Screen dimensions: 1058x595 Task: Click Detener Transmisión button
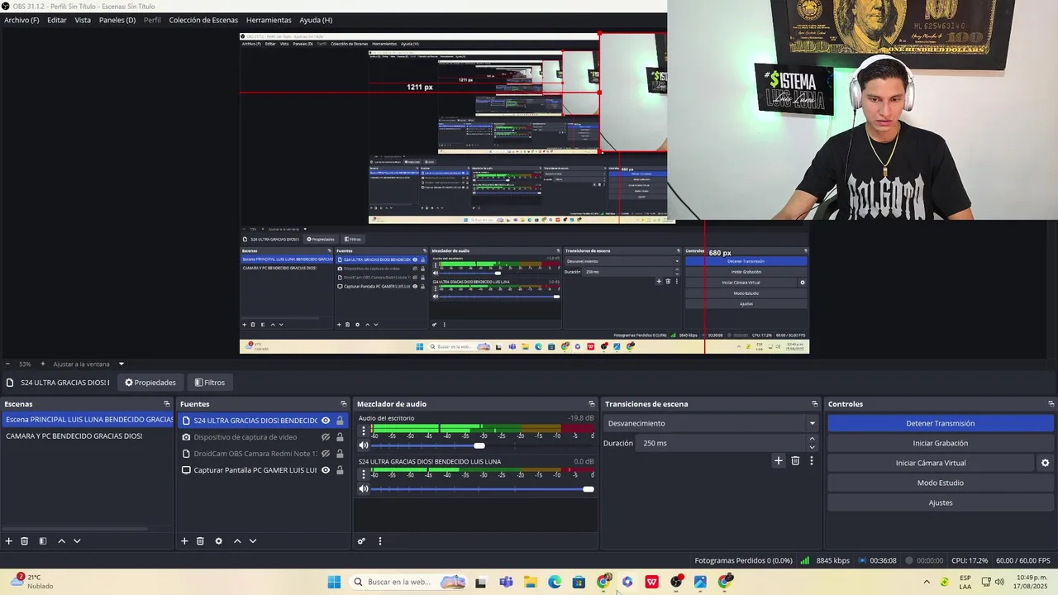click(x=941, y=423)
